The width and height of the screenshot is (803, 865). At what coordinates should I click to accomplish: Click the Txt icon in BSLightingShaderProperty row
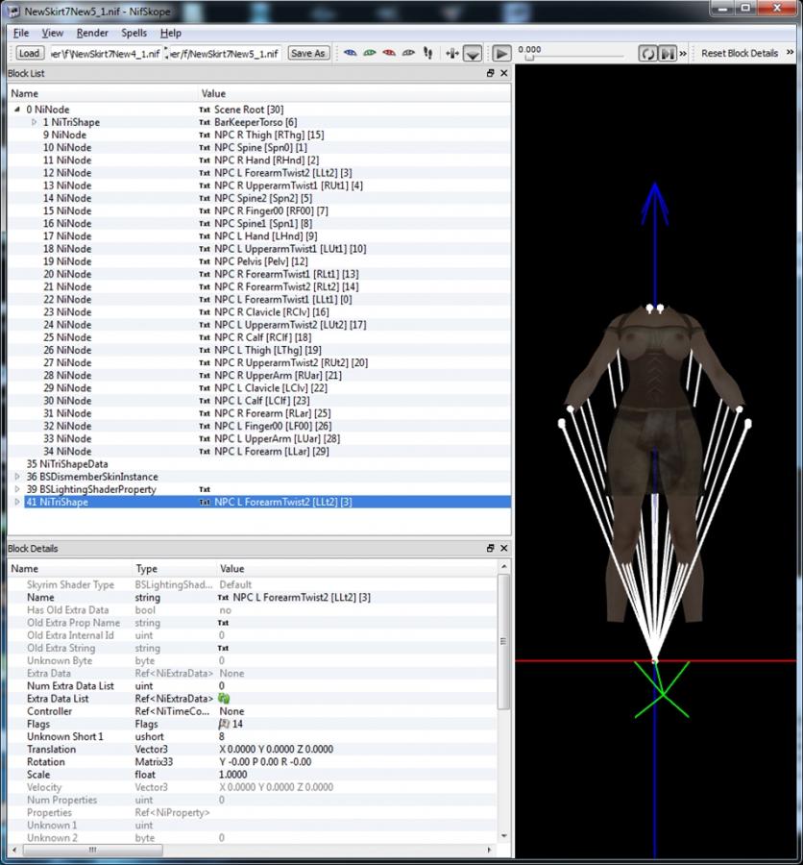pyautogui.click(x=205, y=490)
